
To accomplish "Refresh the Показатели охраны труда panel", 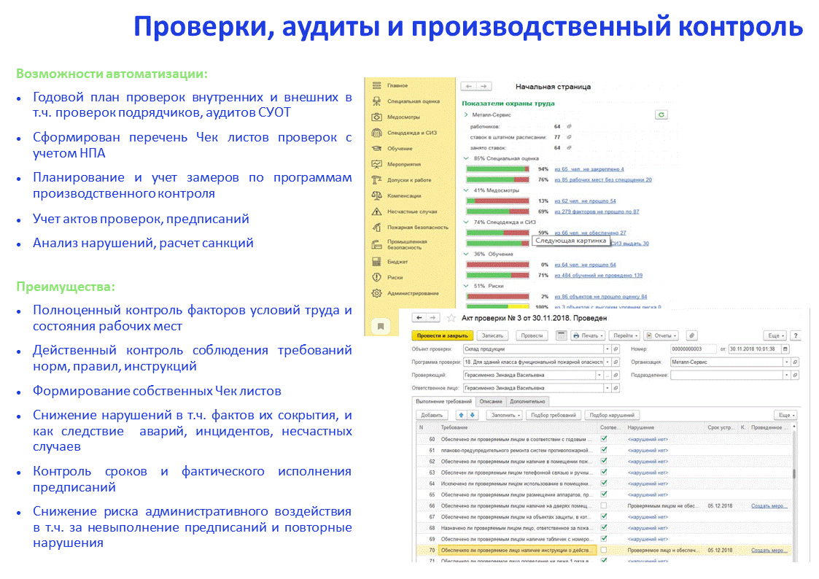I will [661, 114].
